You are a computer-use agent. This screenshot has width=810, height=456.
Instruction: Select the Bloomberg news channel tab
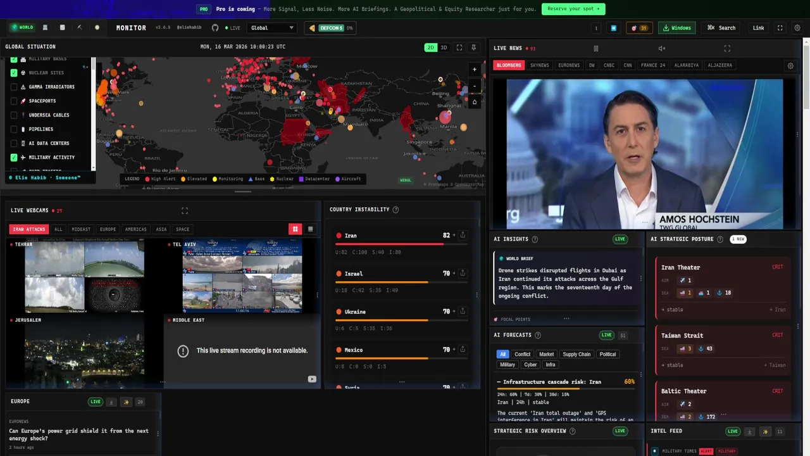[509, 65]
